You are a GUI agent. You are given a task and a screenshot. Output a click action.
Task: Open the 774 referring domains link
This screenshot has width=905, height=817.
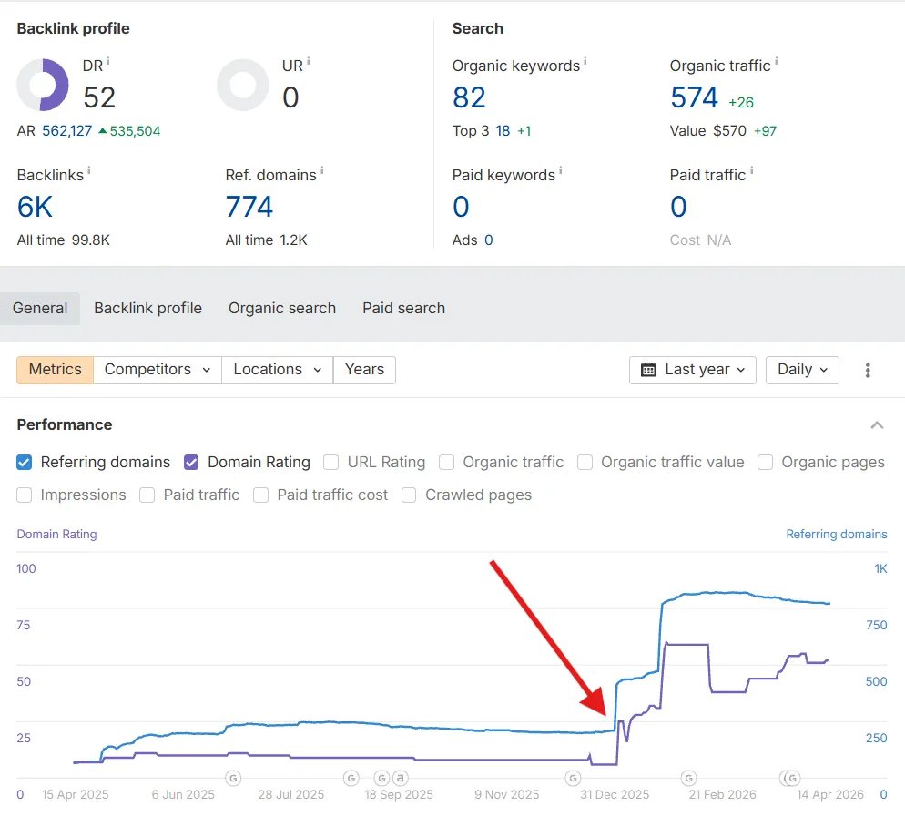(x=249, y=207)
